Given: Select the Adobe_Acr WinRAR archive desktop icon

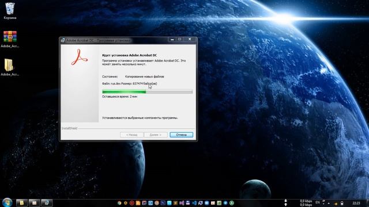Looking at the screenshot, I should tap(10, 39).
